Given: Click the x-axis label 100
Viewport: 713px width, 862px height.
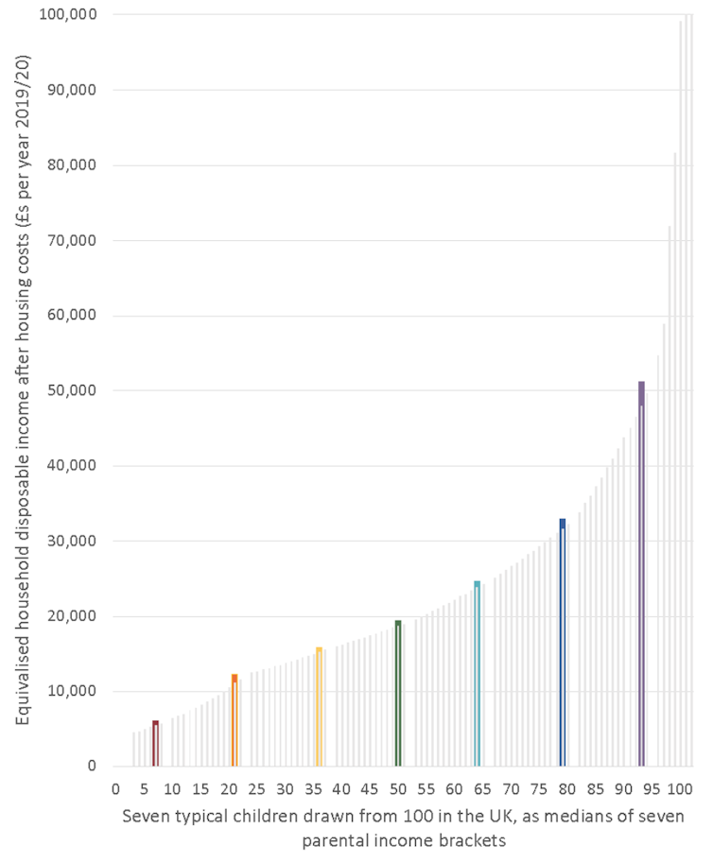Looking at the screenshot, I should (679, 789).
